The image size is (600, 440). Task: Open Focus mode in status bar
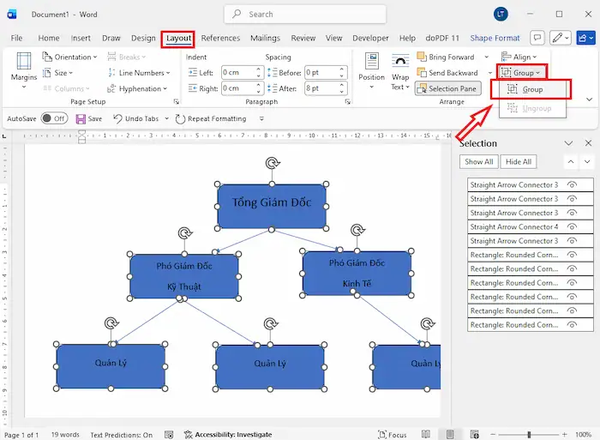[392, 435]
